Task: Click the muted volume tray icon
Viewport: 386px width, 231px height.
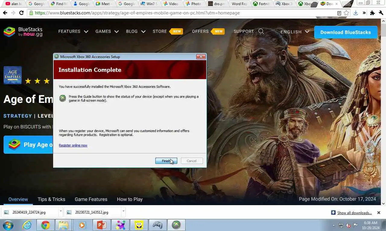Action: [348, 225]
